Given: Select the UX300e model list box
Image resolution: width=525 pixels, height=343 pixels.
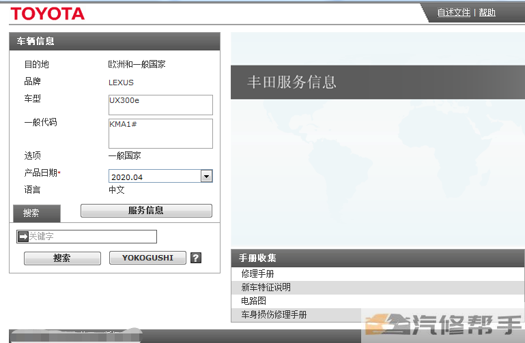Looking at the screenshot, I should pos(160,105).
